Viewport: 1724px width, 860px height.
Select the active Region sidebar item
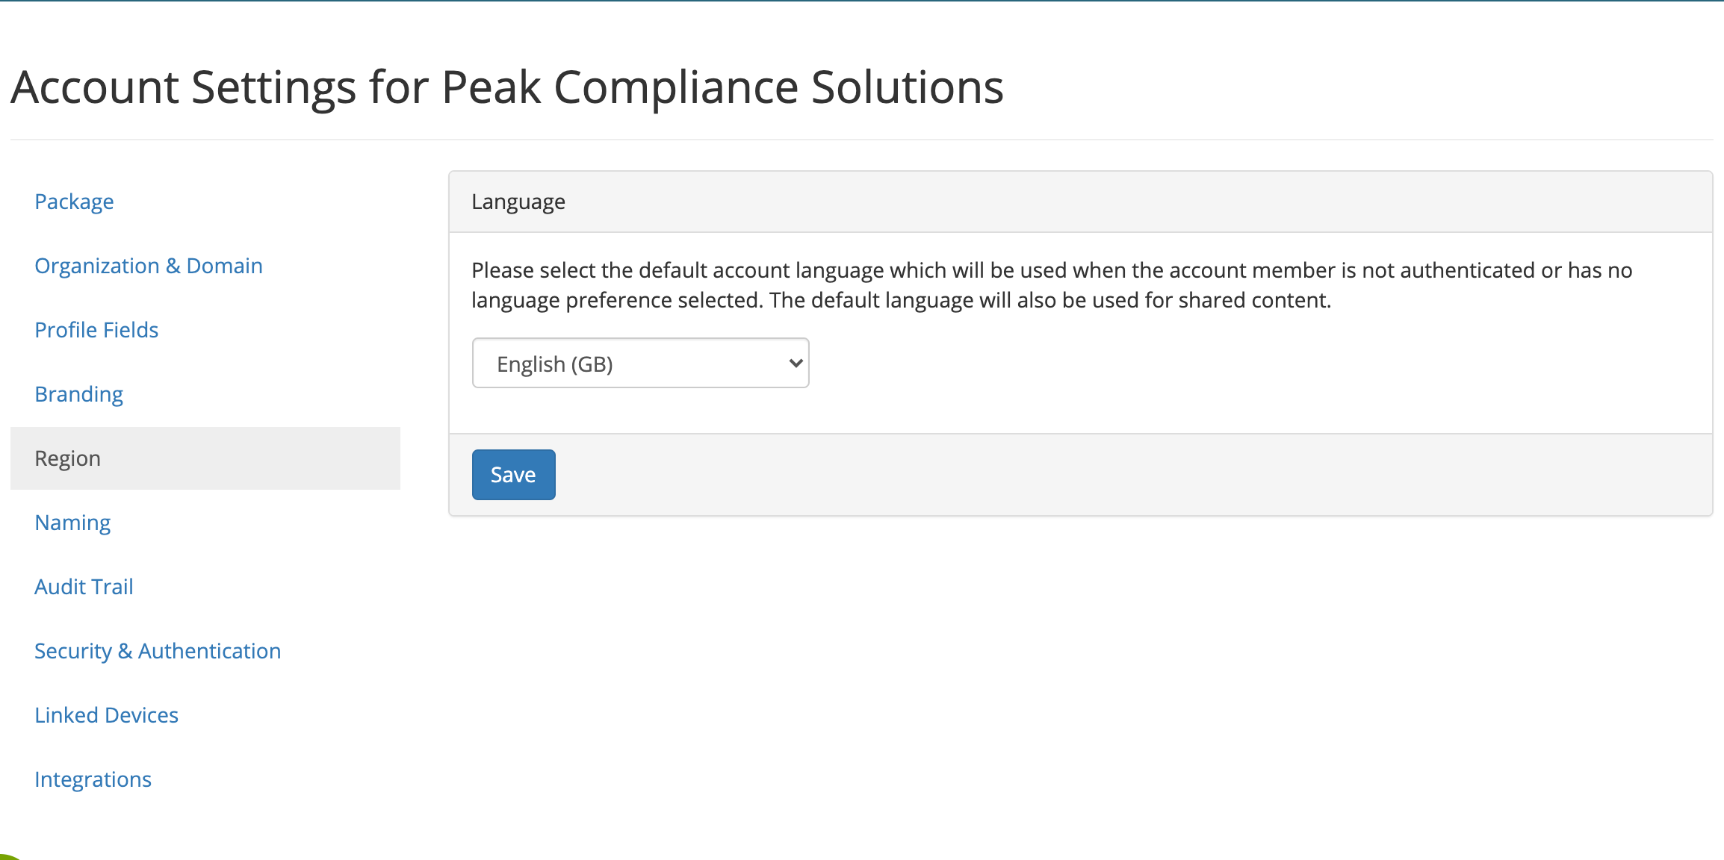pos(205,458)
